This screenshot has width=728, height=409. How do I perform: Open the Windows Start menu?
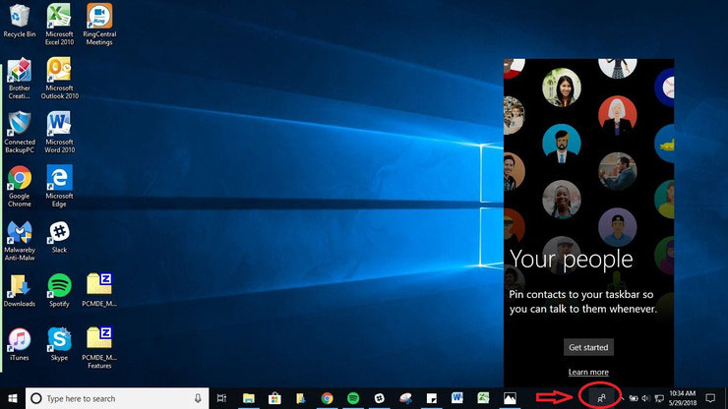[13, 398]
